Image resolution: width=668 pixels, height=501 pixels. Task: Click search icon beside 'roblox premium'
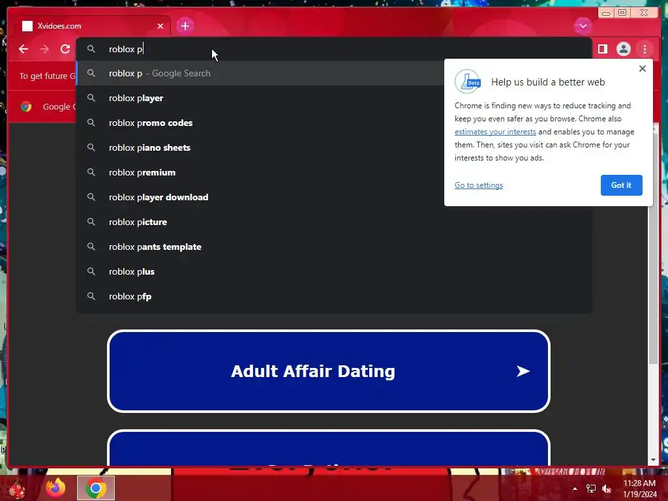tap(91, 172)
